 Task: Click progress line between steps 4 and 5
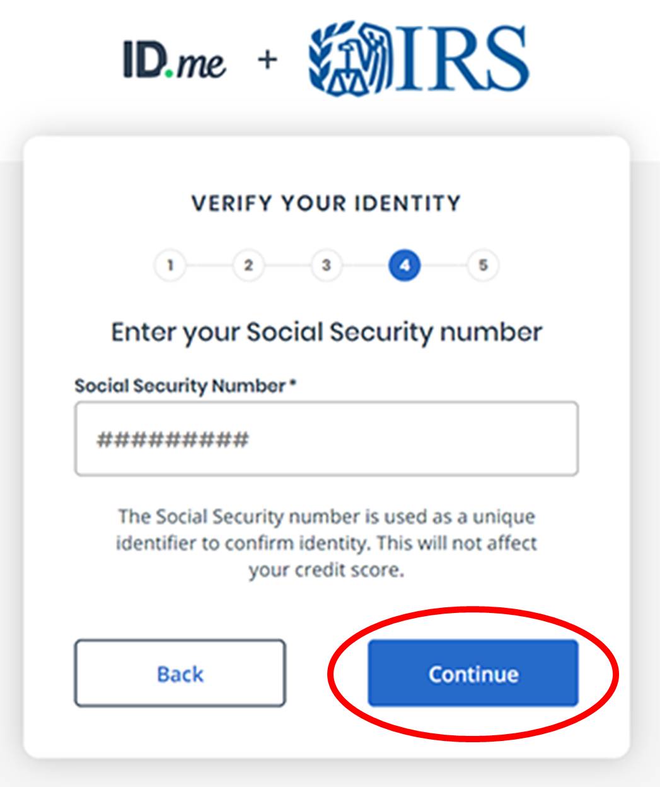click(x=444, y=265)
